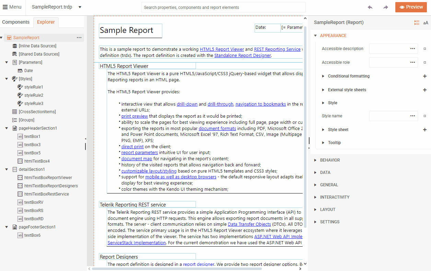
Task: Undo the last action
Action: [x=370, y=7]
